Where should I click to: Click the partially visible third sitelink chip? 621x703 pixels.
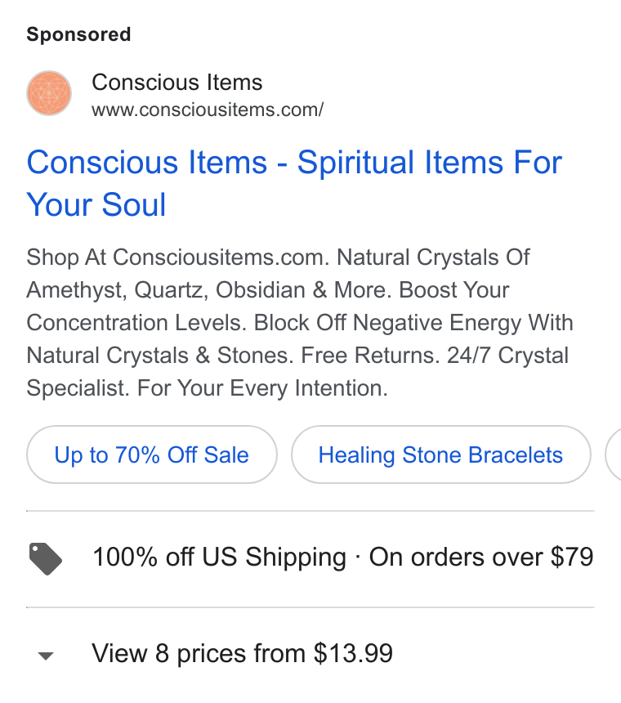[613, 454]
